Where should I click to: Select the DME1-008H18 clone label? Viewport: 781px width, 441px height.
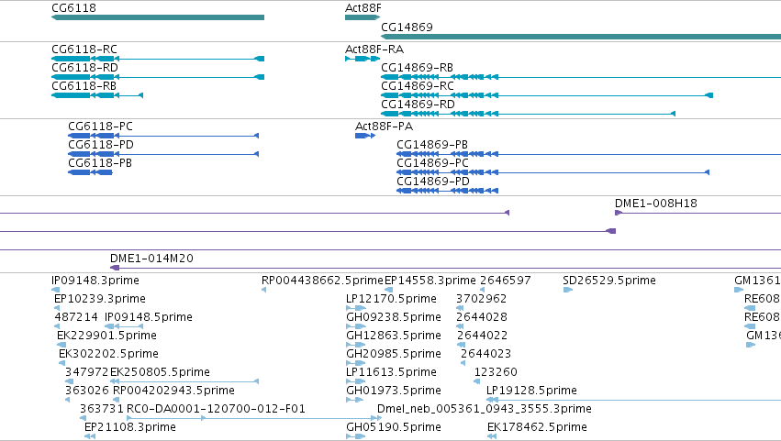tap(656, 204)
